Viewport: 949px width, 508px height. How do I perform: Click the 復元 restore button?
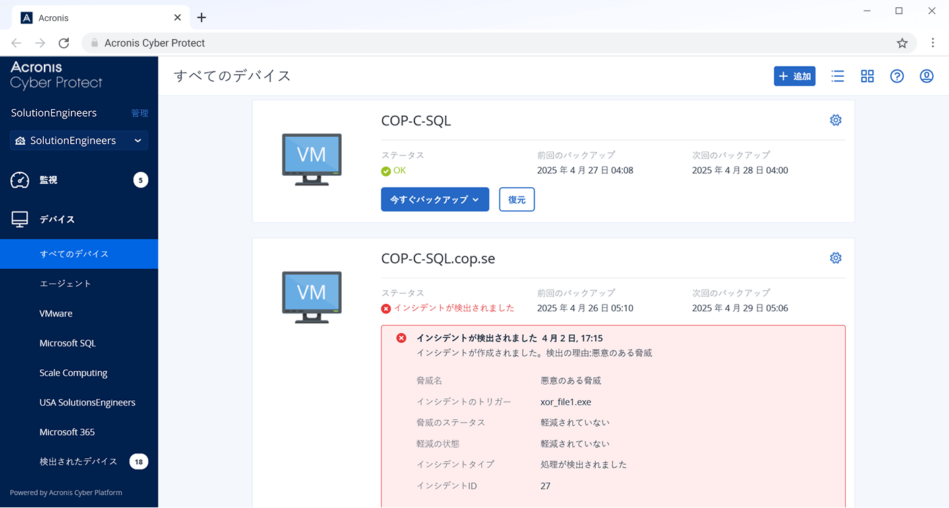[517, 199]
